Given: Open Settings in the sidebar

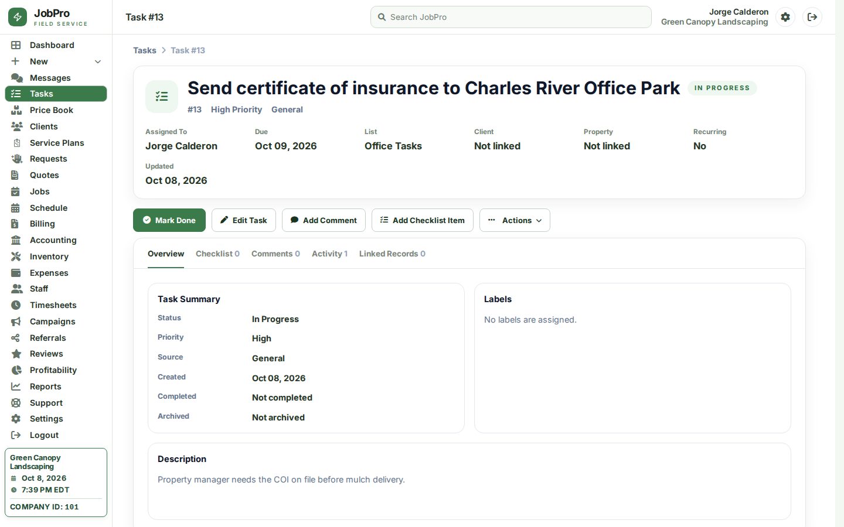Looking at the screenshot, I should click(56, 419).
